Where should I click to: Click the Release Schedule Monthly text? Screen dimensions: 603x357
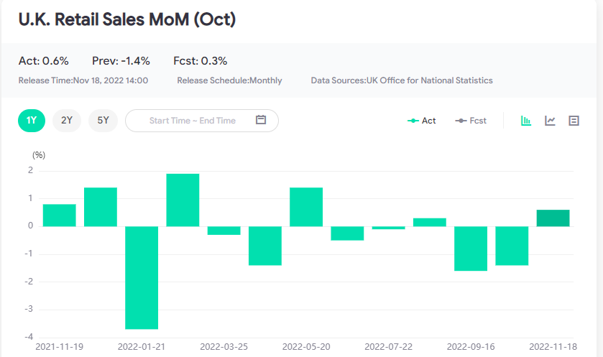[229, 80]
